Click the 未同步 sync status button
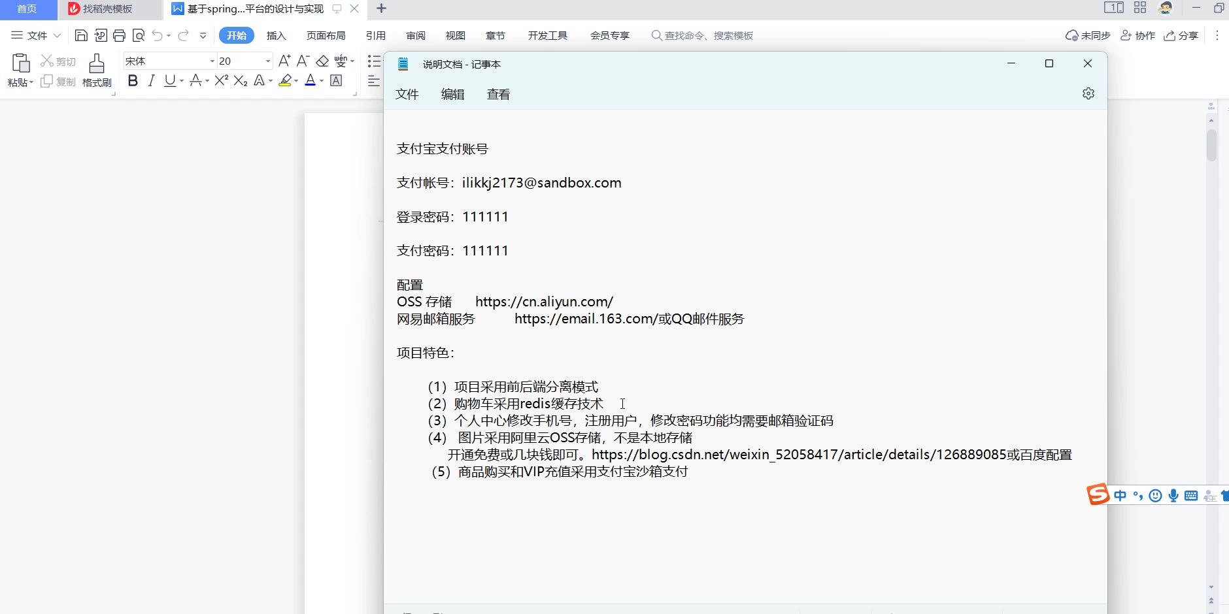 click(1088, 35)
